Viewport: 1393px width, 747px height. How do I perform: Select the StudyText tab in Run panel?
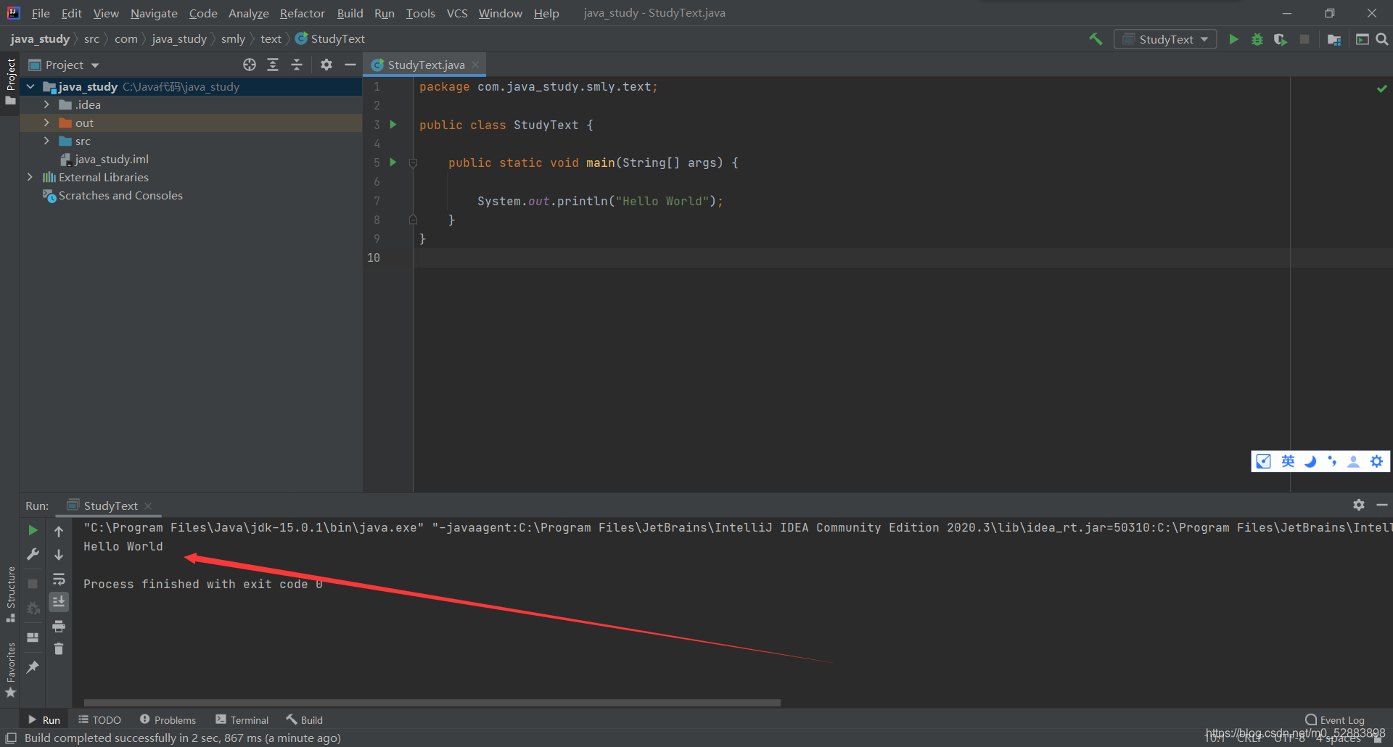tap(110, 505)
